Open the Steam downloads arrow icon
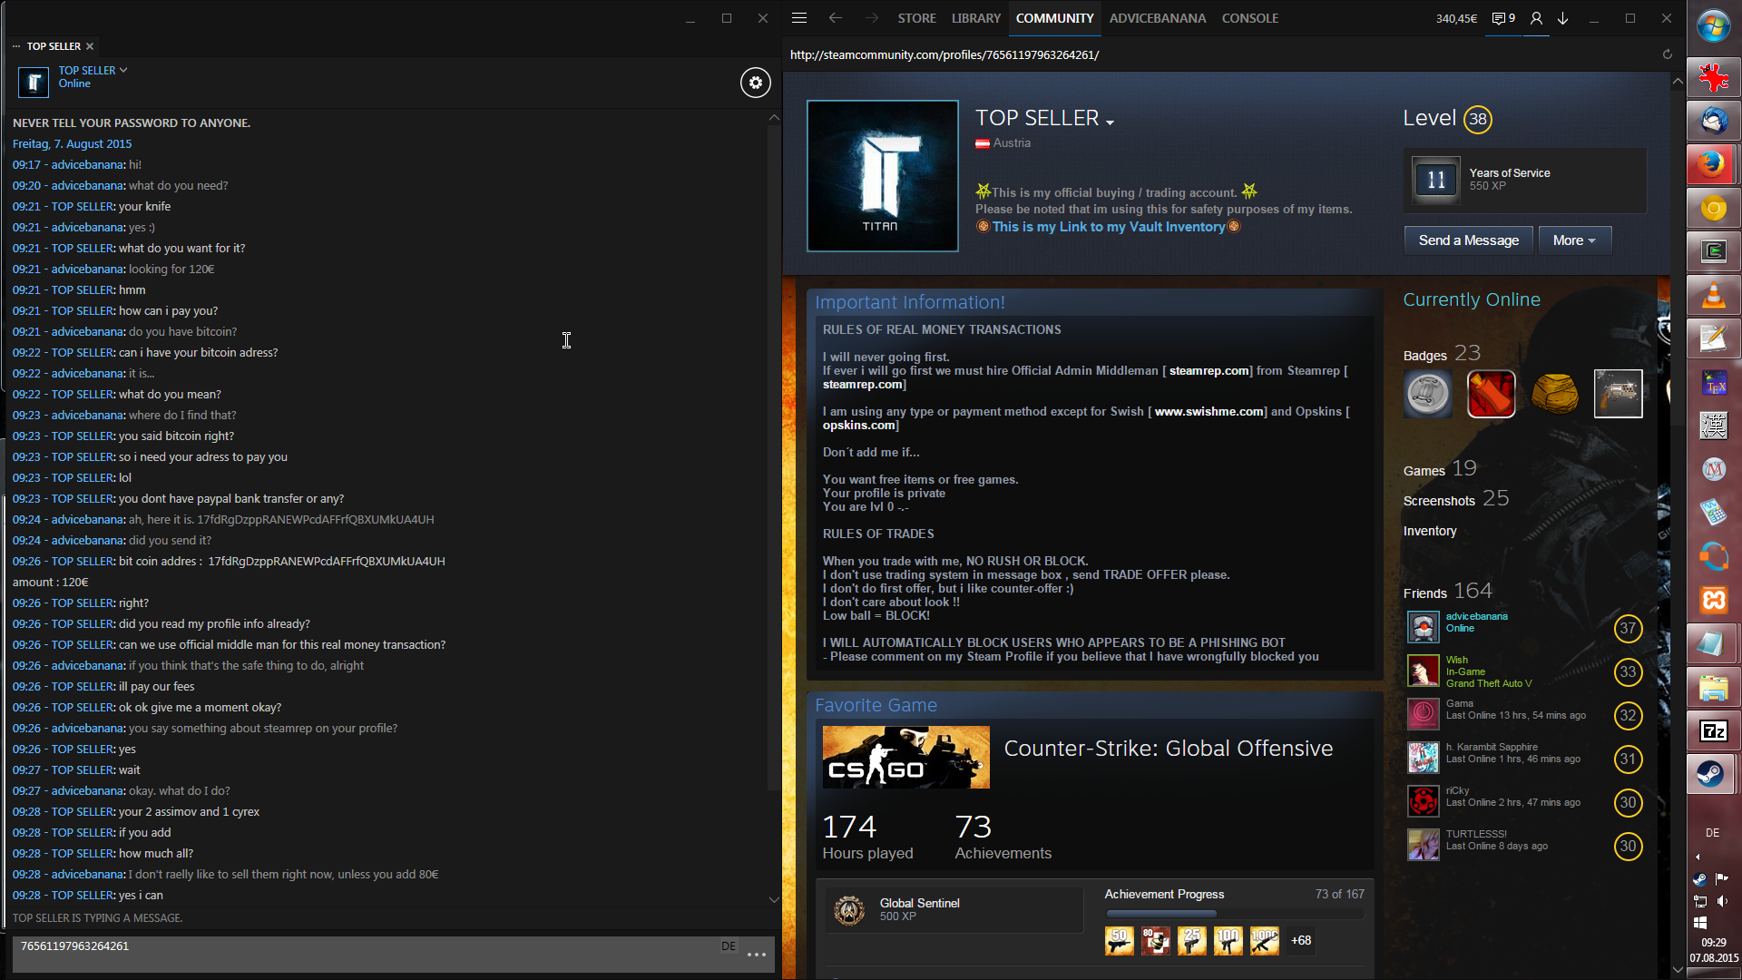 (1562, 18)
